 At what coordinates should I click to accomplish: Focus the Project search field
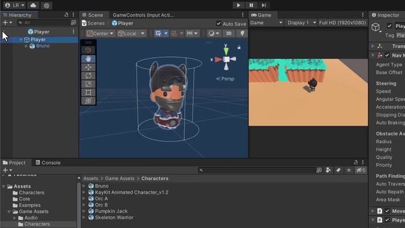tap(257, 170)
